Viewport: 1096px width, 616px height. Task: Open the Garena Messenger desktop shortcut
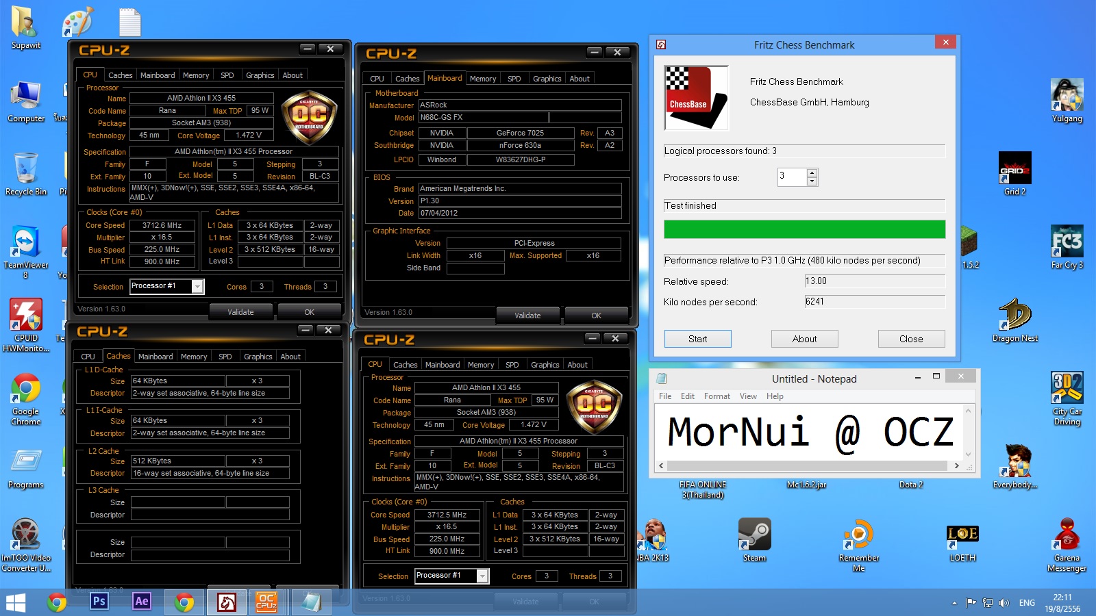pyautogui.click(x=1067, y=546)
